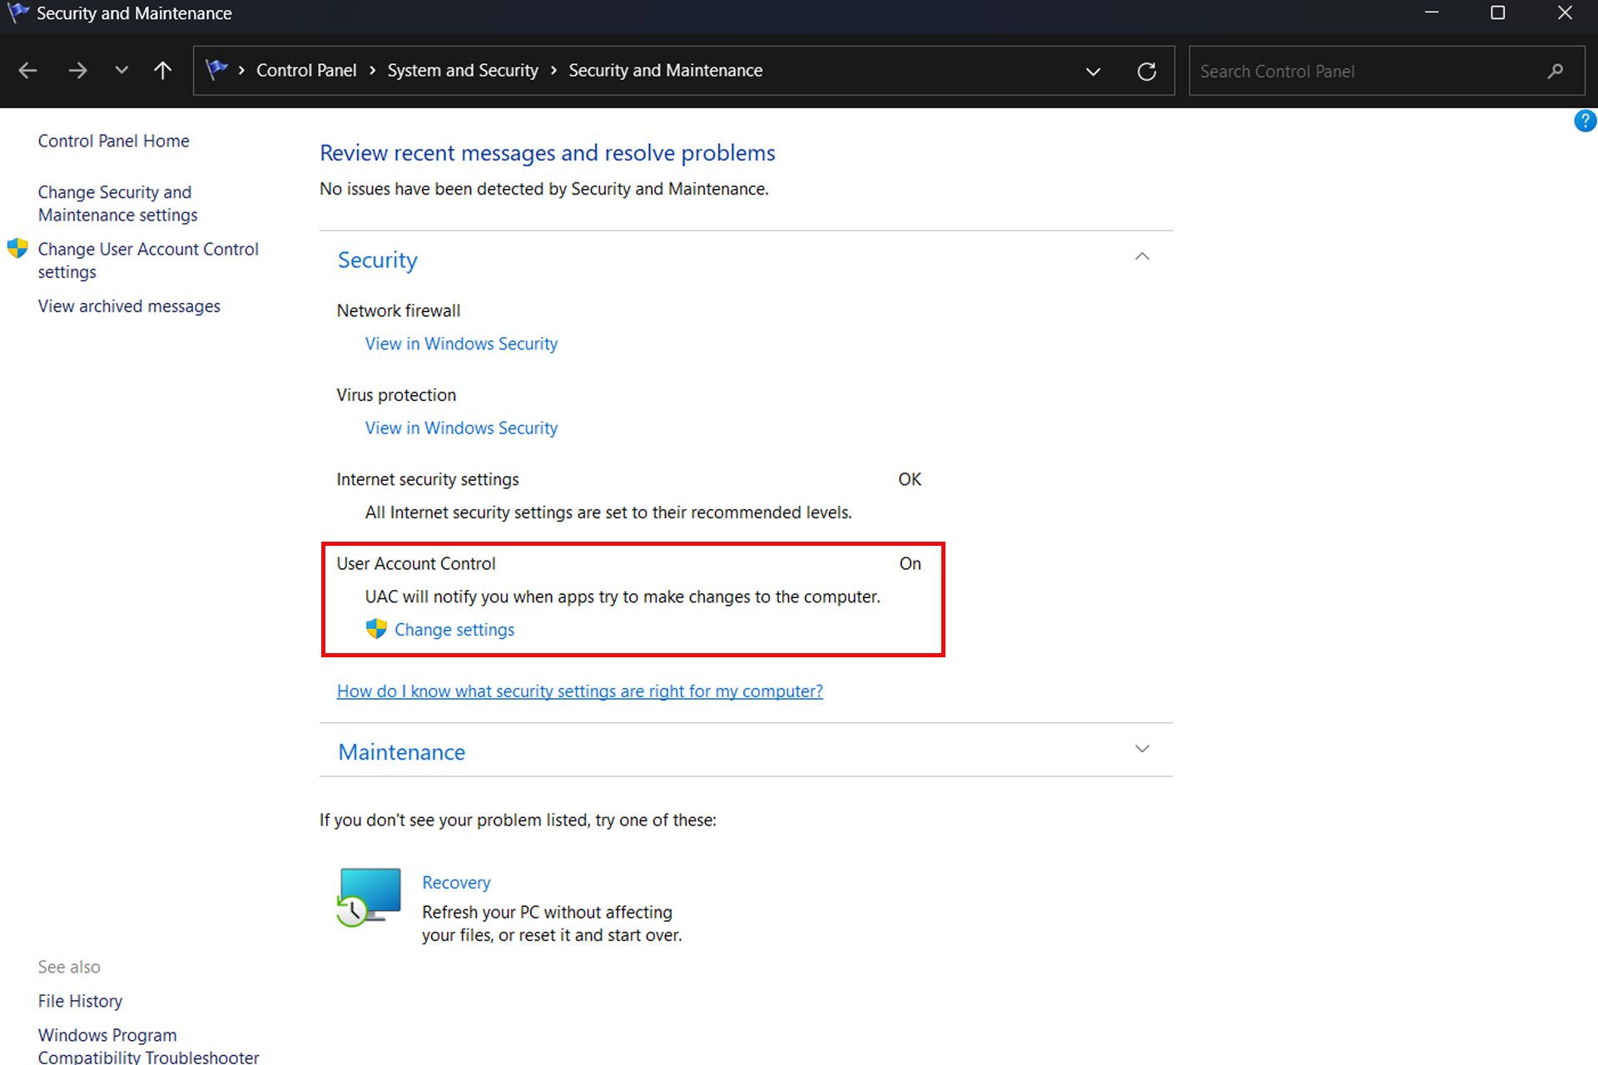Viewport: 1598px width, 1065px height.
Task: Click UAC Change settings link
Action: click(454, 630)
